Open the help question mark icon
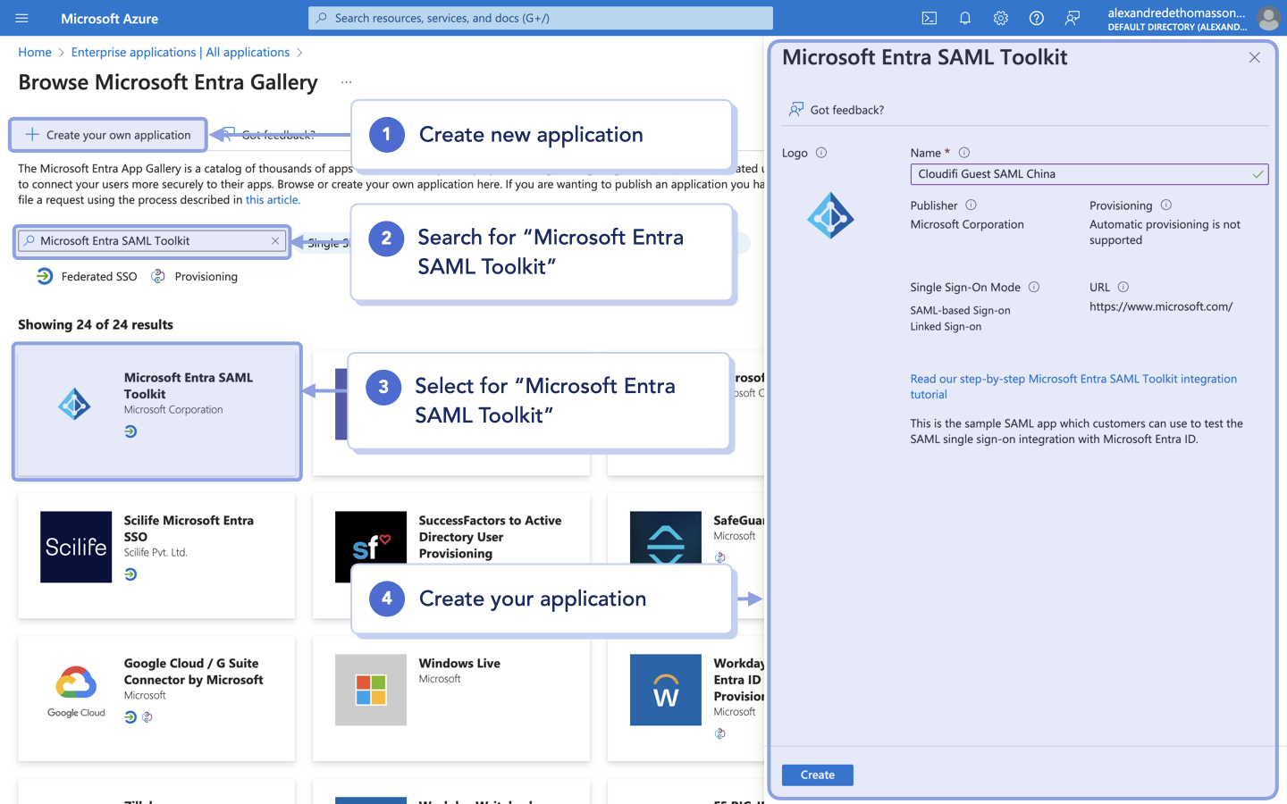Image resolution: width=1287 pixels, height=804 pixels. click(1036, 18)
